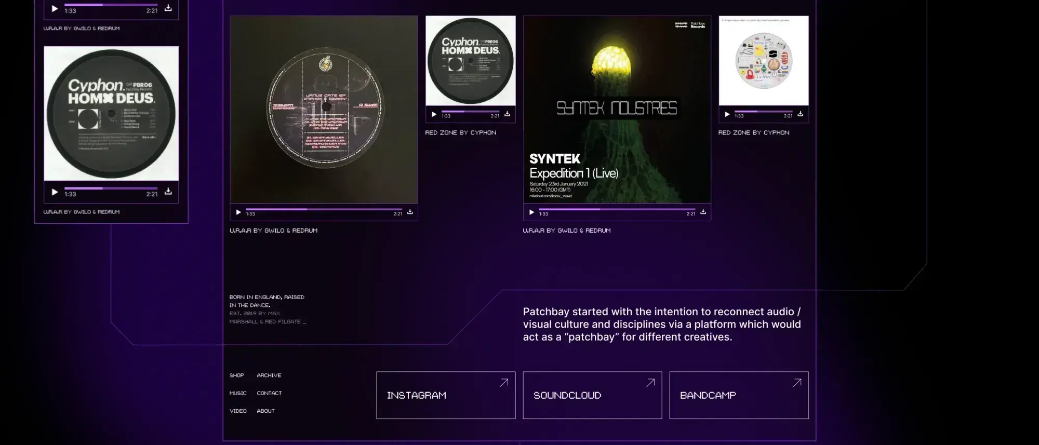Download the small Cyphon Homo Deus Red Zone track

(x=507, y=114)
